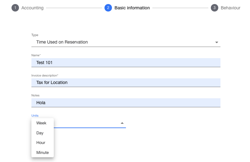Switch to the Behaviour step label
Viewport: 250px width, 162px height.
tap(230, 8)
